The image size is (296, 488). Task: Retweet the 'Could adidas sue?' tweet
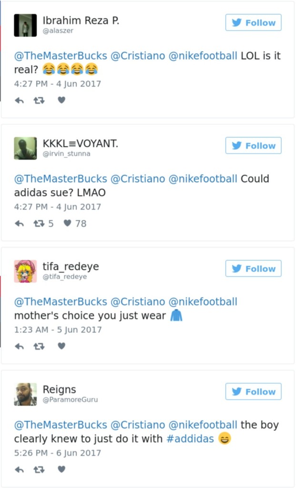(39, 223)
